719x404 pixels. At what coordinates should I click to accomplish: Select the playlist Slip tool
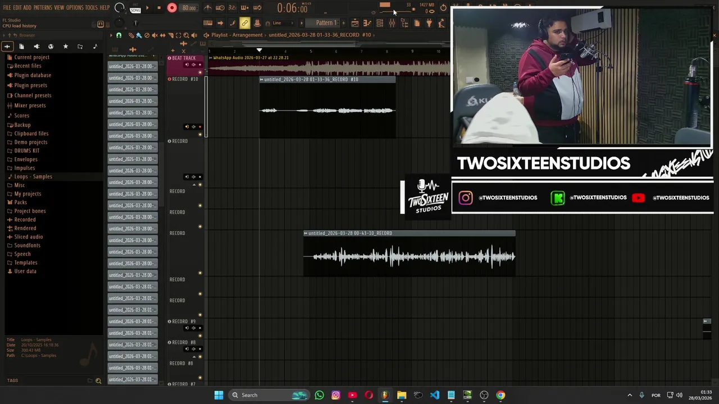point(162,35)
